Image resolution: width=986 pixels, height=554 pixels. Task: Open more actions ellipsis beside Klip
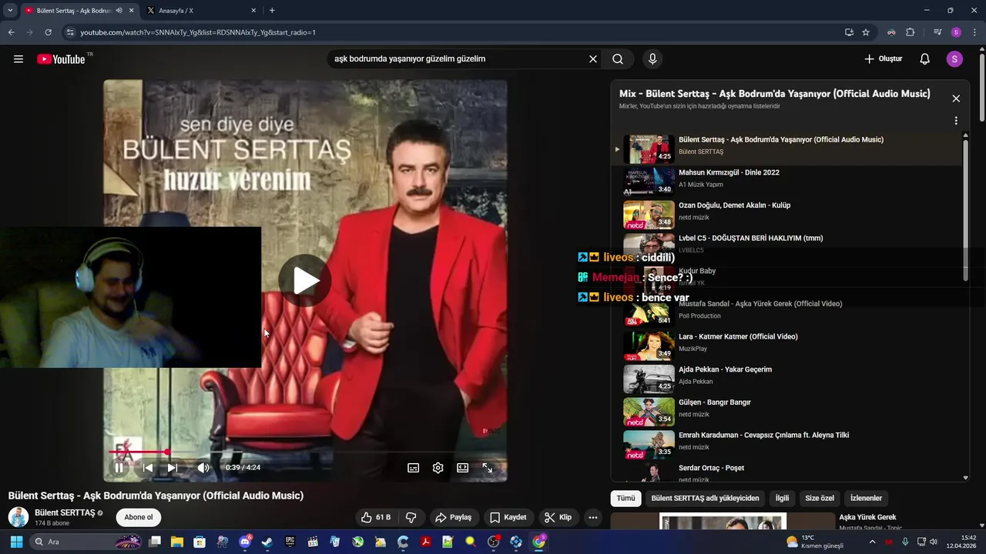point(593,518)
